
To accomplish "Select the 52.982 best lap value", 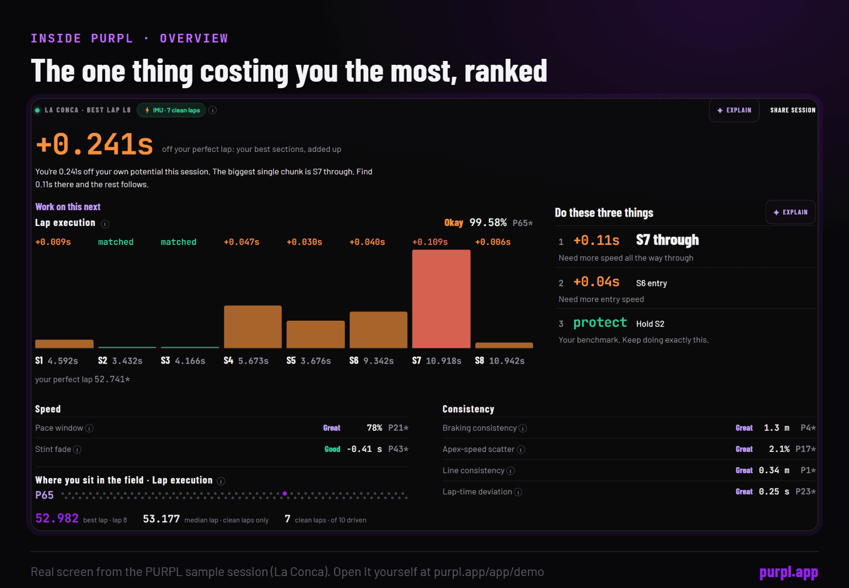I will click(x=57, y=518).
